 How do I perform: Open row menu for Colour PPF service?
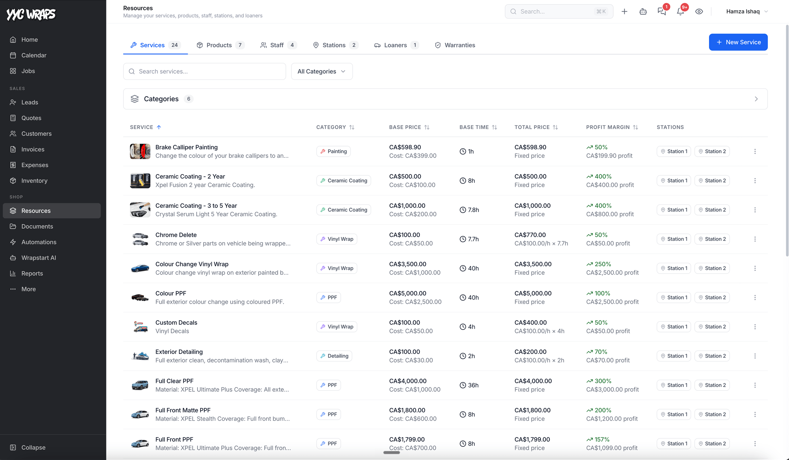[x=755, y=297]
